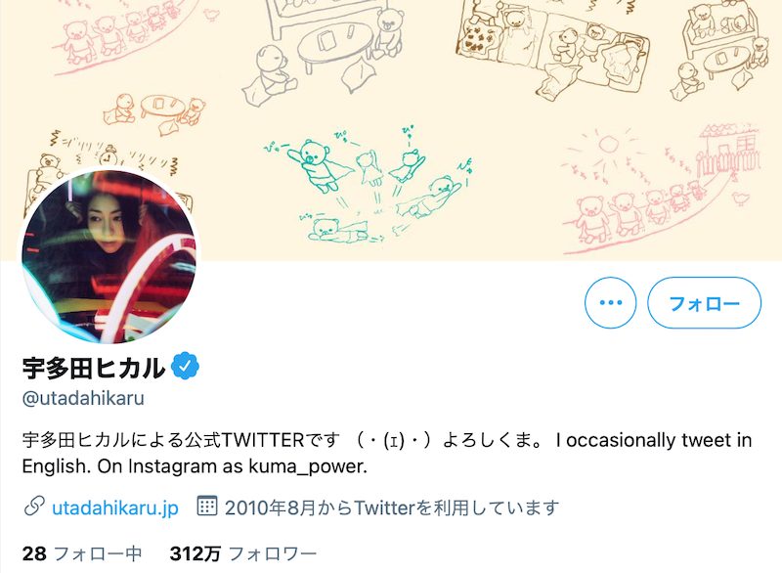This screenshot has width=782, height=573.
Task: Click the 2010年8月 join date text
Action: click(x=392, y=507)
